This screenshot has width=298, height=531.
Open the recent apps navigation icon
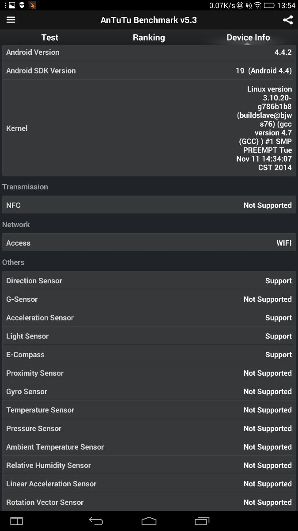202,521
